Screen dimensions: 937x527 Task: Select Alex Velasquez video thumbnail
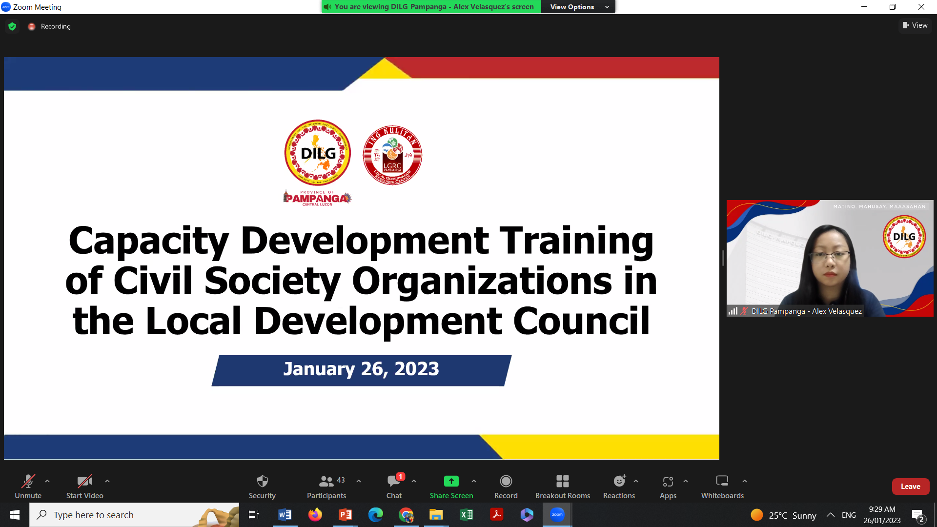830,258
